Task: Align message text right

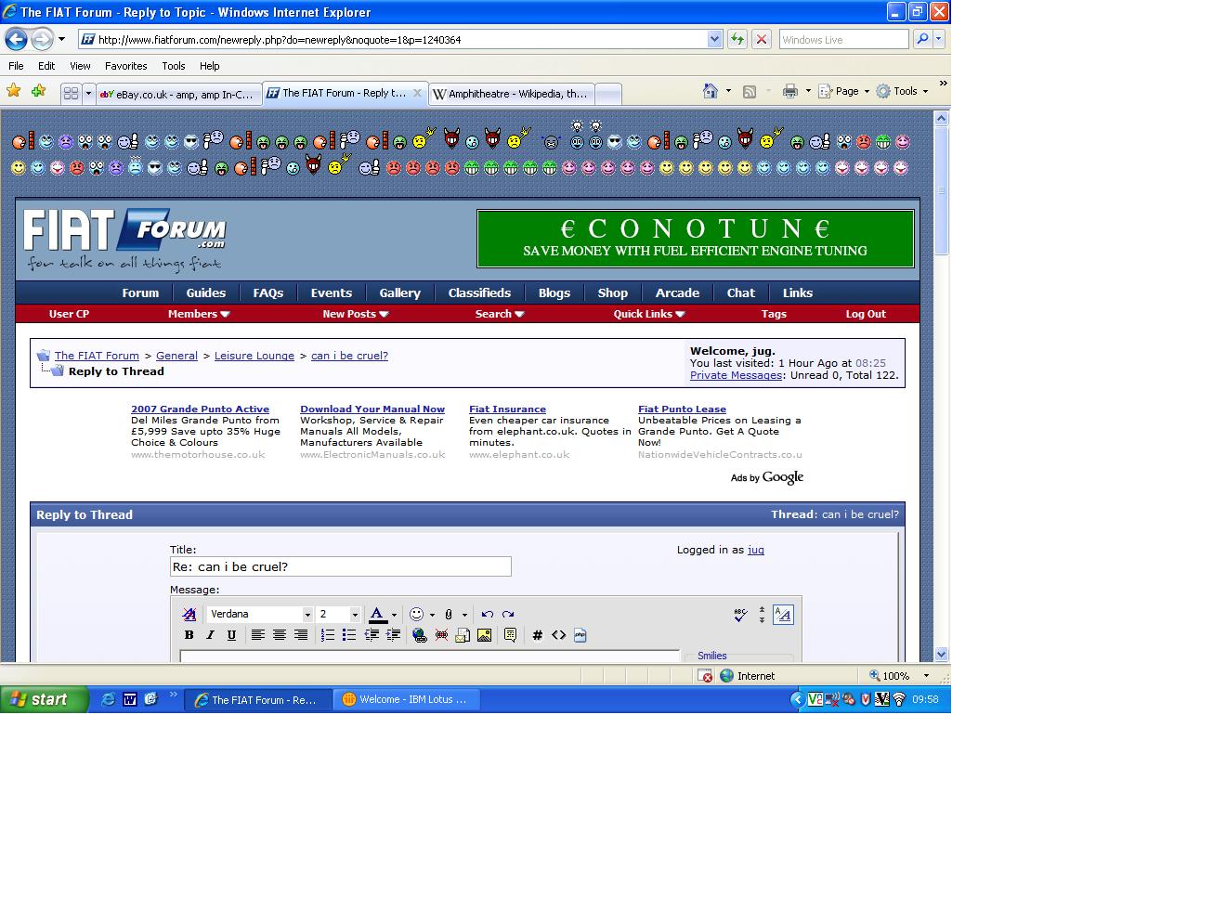Action: [x=301, y=635]
